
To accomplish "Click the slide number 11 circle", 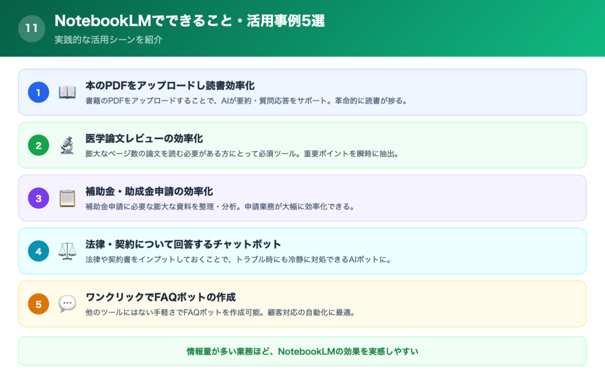I will (31, 28).
